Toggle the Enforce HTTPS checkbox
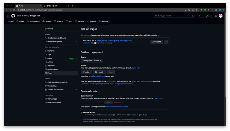The height and width of the screenshot is (131, 230). click(x=82, y=112)
